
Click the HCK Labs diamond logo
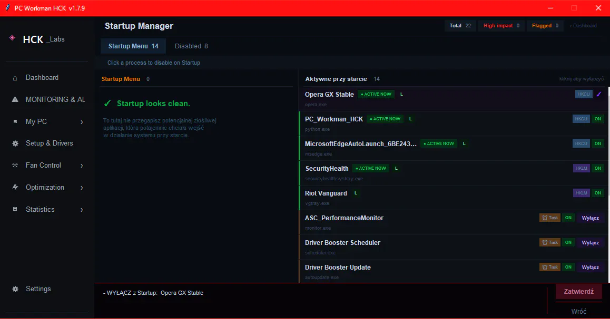tap(13, 38)
